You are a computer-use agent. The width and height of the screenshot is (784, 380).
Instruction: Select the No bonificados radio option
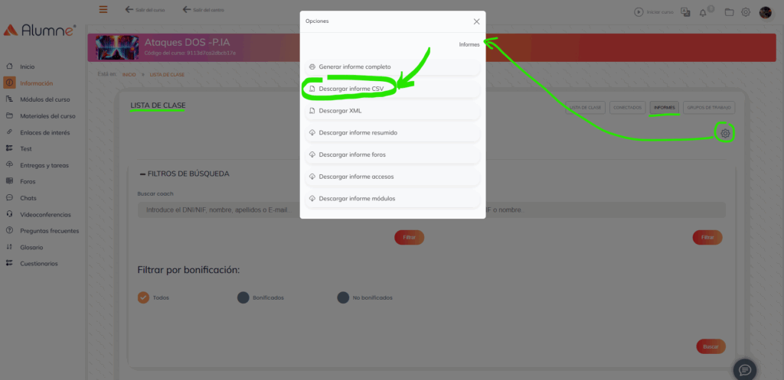[343, 297]
